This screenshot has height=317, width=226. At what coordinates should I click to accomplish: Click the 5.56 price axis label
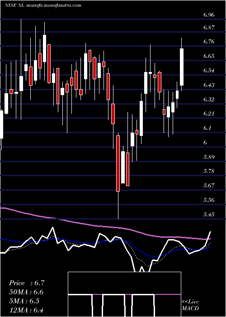(x=209, y=200)
